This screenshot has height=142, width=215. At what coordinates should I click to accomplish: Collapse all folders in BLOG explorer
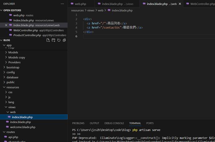[64, 40]
